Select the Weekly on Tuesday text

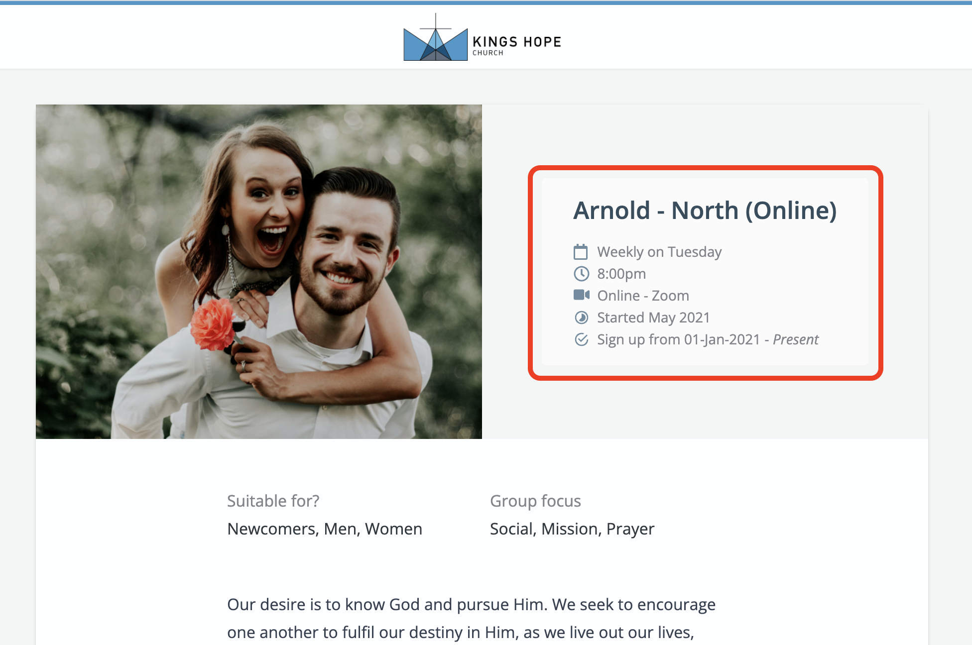click(659, 252)
